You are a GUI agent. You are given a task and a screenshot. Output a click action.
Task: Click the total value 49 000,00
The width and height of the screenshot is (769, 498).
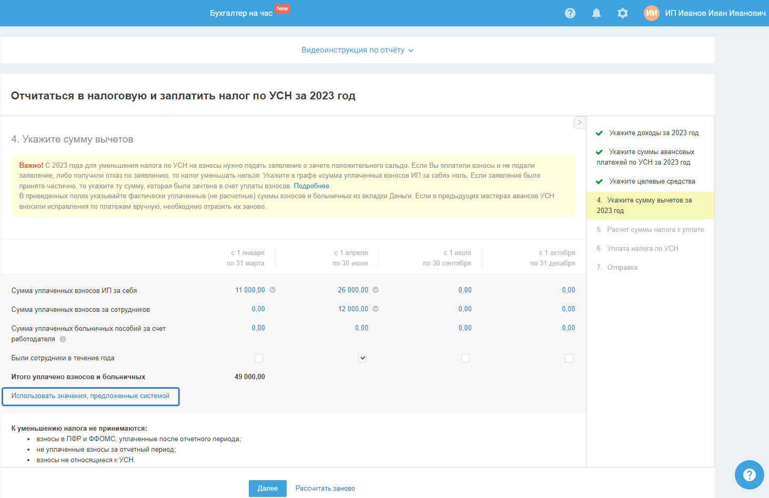pos(250,377)
